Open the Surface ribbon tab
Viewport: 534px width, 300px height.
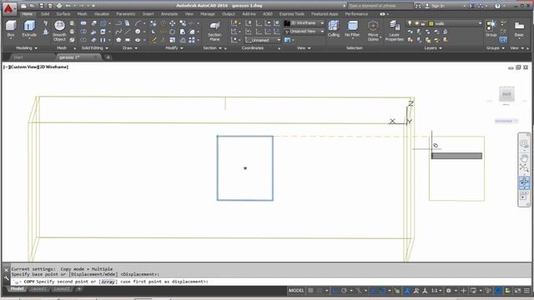[63, 14]
